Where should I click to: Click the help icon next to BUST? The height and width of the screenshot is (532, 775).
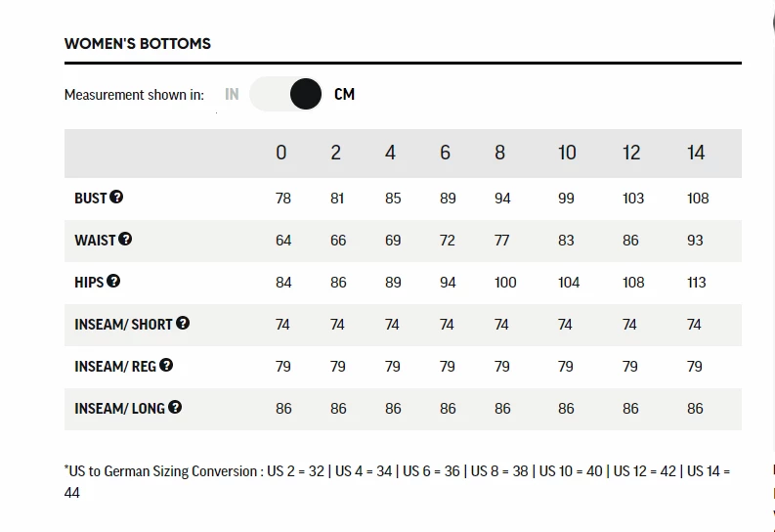tap(117, 197)
